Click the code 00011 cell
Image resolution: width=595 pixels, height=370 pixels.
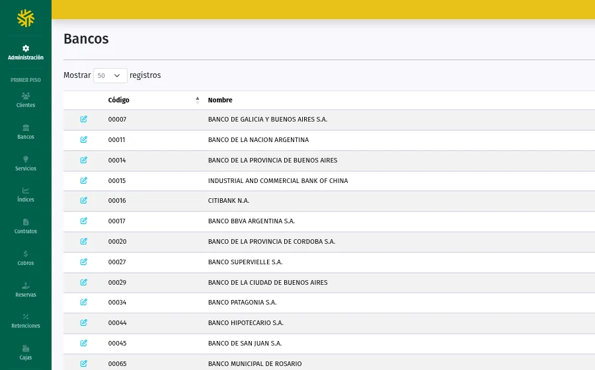click(116, 140)
